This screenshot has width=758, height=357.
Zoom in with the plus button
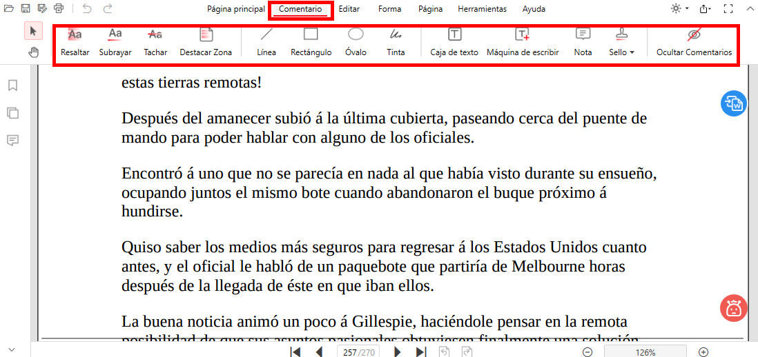point(704,352)
